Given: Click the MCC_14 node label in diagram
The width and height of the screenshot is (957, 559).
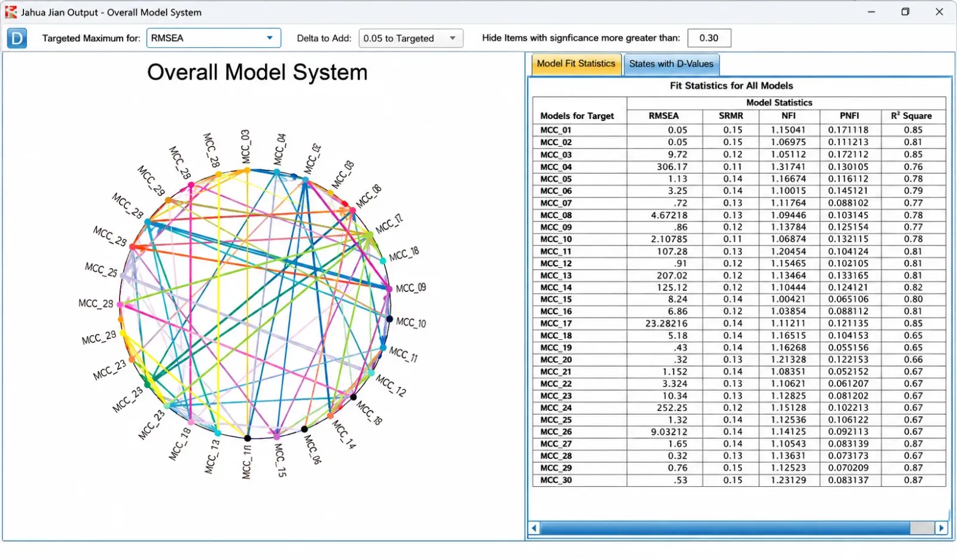Looking at the screenshot, I should 344,435.
